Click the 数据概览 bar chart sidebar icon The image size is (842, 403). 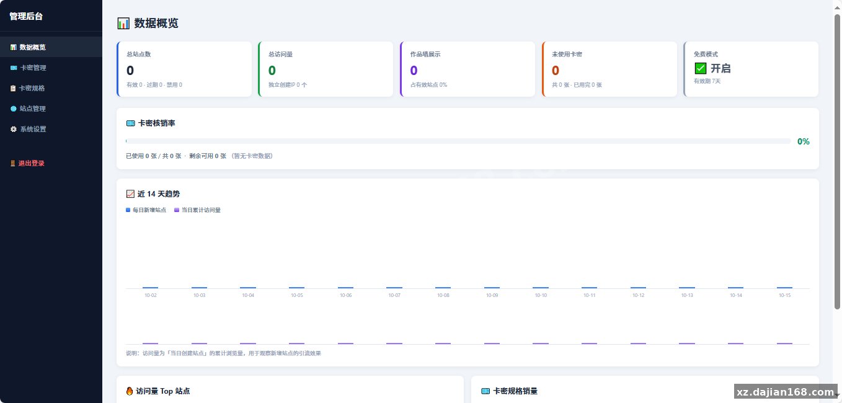pos(13,47)
